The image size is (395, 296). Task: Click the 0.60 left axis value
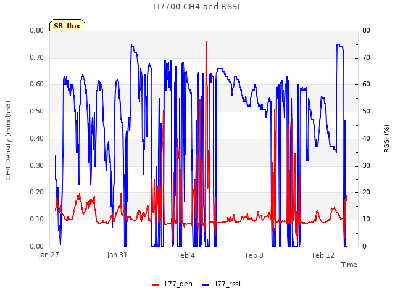click(37, 84)
